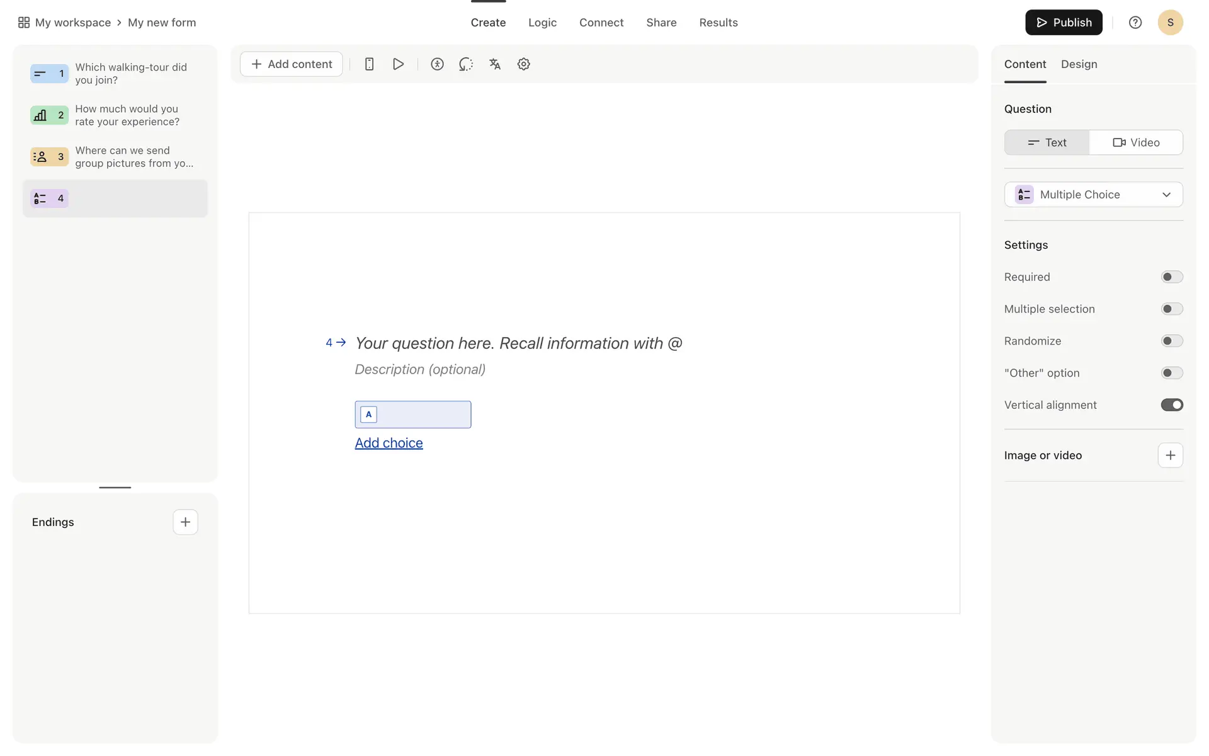The image size is (1209, 756).
Task: Open the accessibility checker icon
Action: pyautogui.click(x=437, y=64)
